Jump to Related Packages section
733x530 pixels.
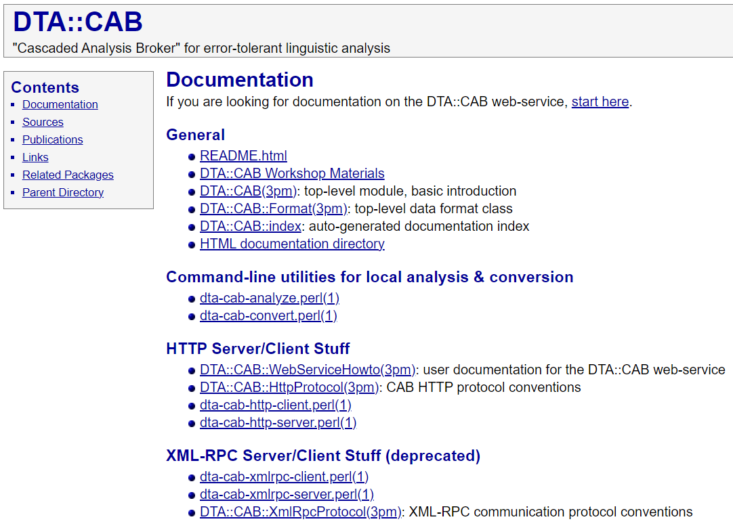coord(68,175)
